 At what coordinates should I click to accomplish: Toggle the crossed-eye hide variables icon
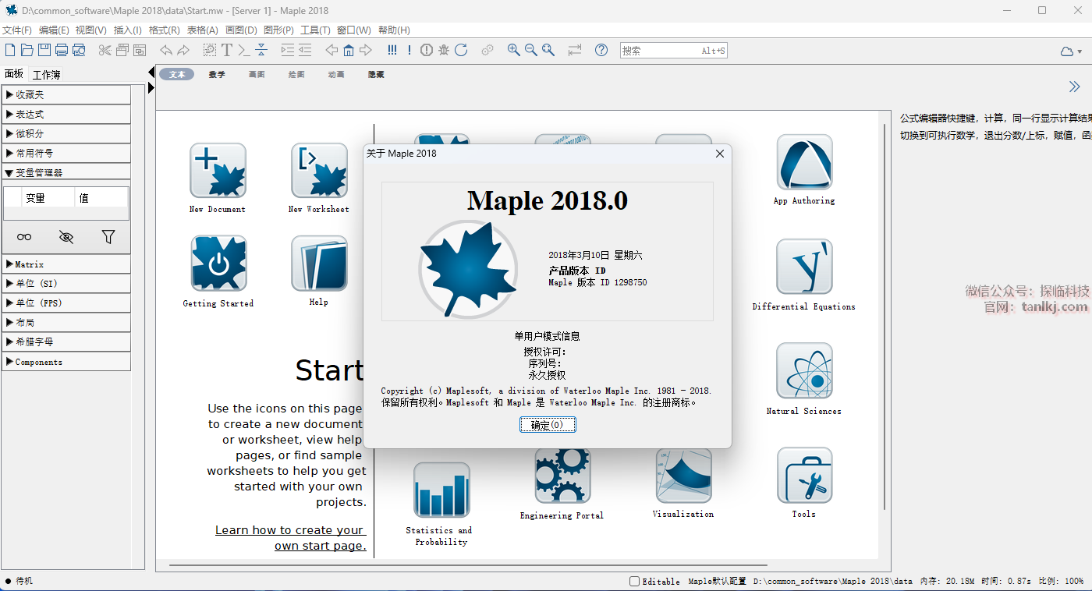66,237
